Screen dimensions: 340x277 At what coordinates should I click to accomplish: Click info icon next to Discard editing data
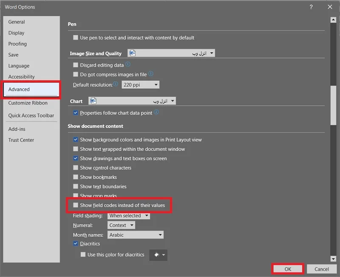[x=128, y=64]
